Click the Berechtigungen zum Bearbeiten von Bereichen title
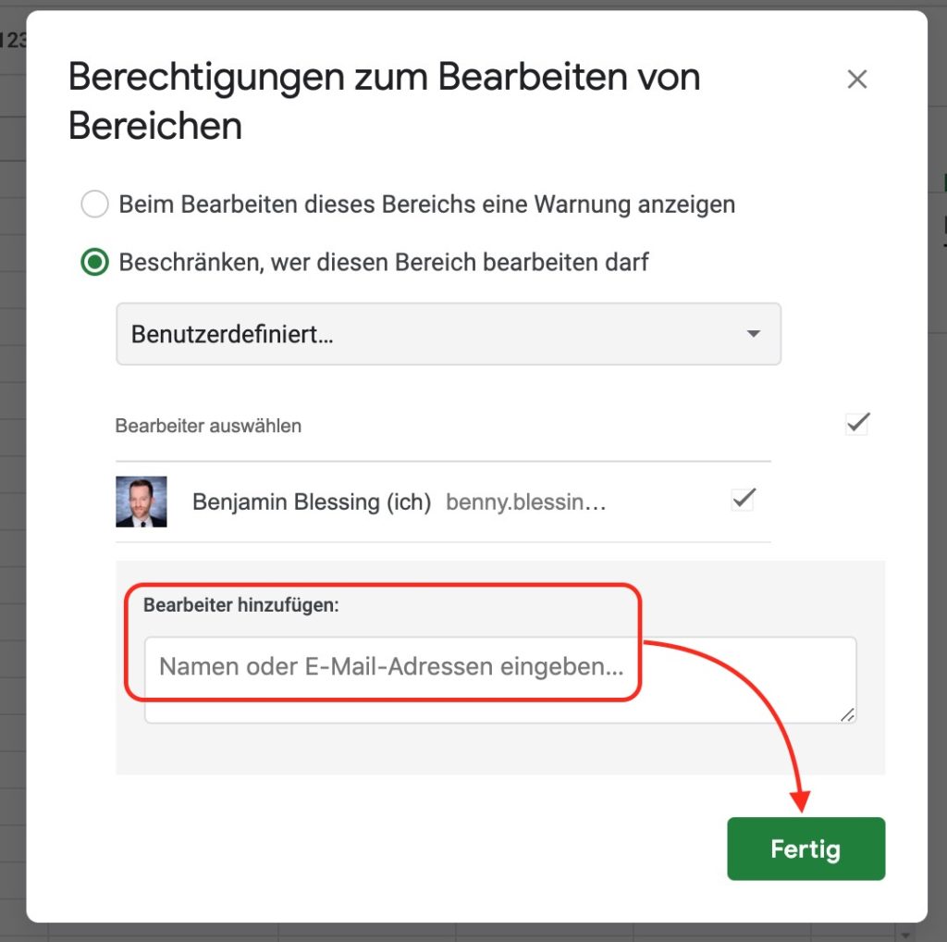The height and width of the screenshot is (942, 947). click(384, 101)
